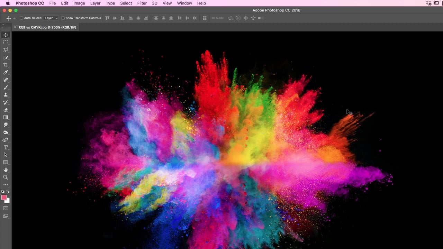Open the Filter menu
This screenshot has width=443, height=249.
point(142,3)
